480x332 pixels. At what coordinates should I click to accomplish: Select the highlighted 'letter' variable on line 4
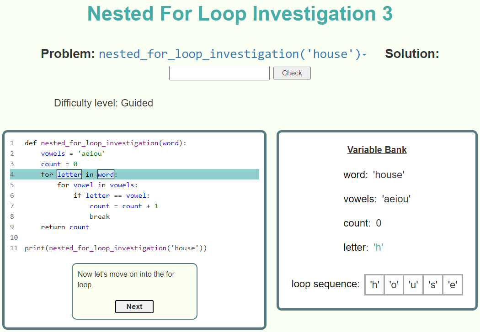[x=69, y=174]
